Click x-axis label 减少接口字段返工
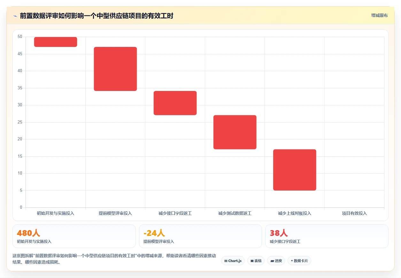The height and width of the screenshot is (278, 401). pyautogui.click(x=175, y=213)
